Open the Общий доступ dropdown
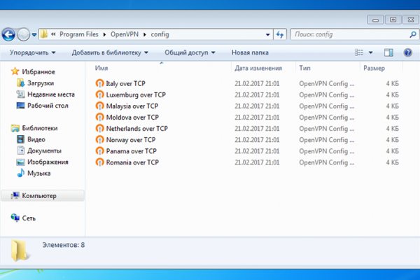The image size is (420, 280). coord(190,52)
